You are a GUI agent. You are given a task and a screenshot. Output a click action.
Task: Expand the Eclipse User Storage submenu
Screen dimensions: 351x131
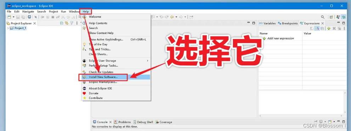coord(116,61)
